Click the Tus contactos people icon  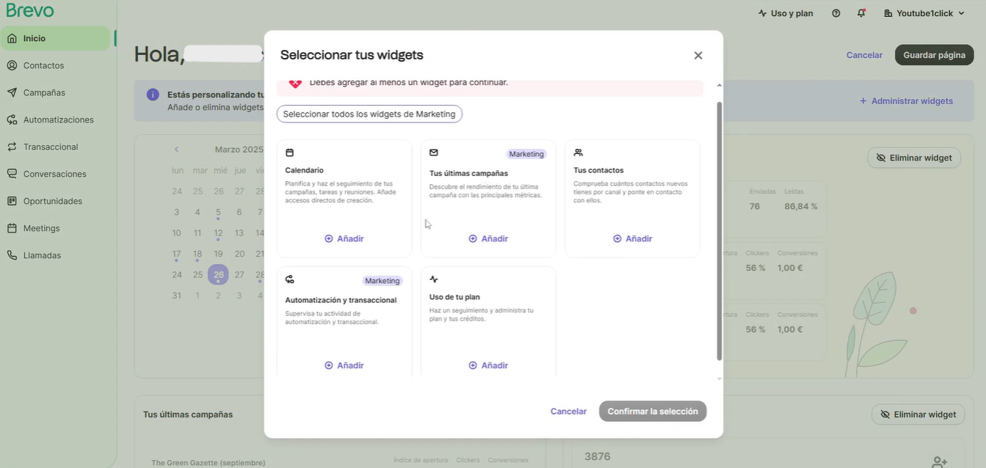coord(578,153)
